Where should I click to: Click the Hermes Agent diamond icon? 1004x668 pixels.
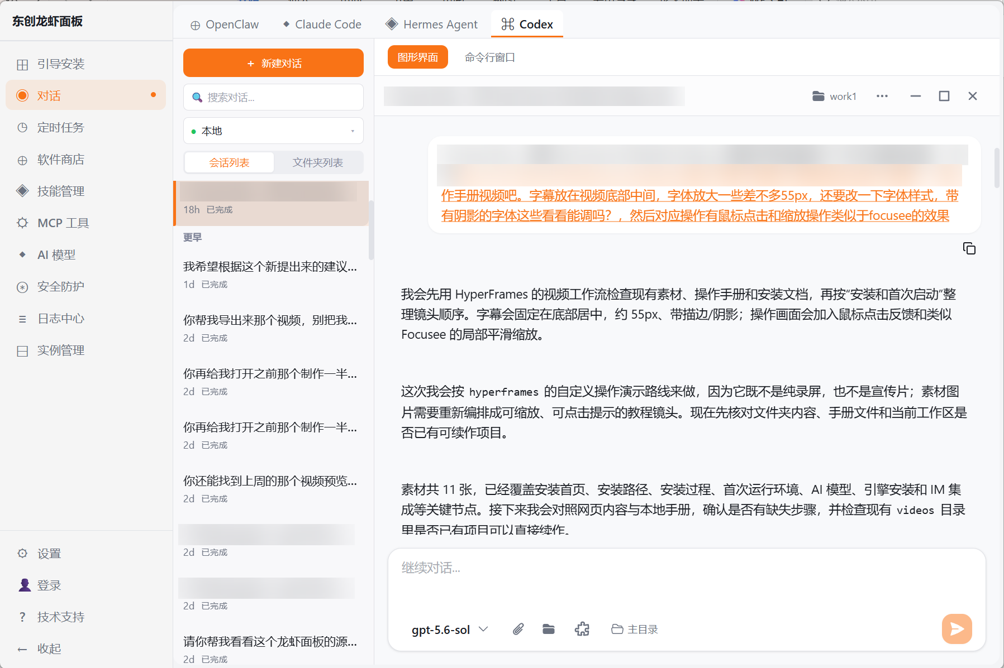(392, 24)
